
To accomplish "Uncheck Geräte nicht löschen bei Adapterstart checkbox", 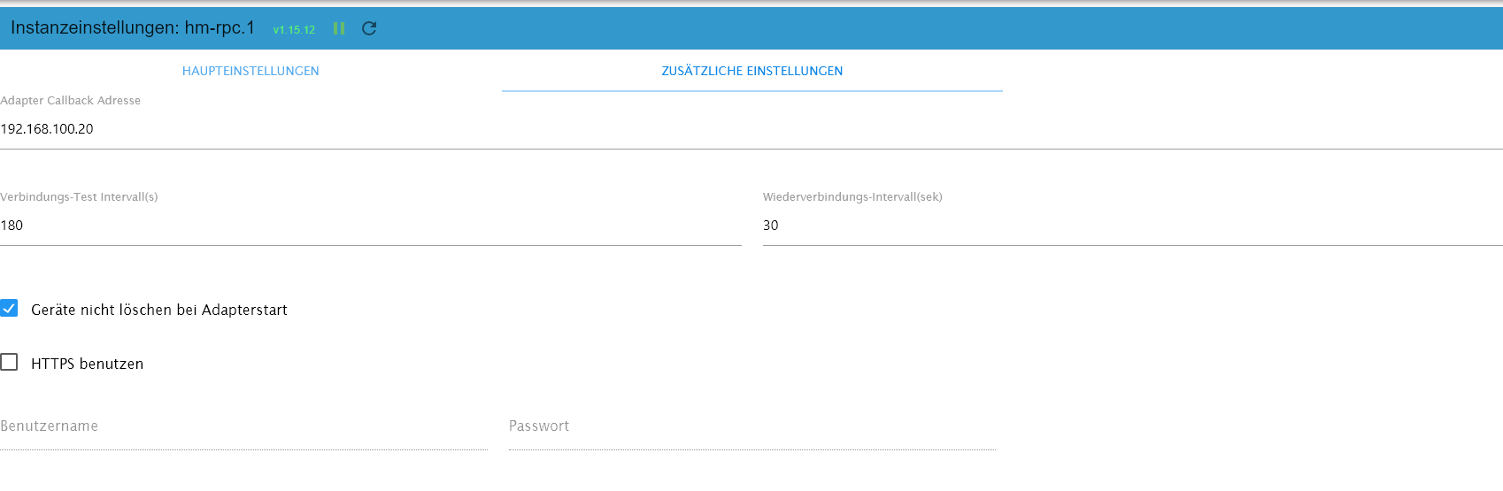I will tap(9, 309).
